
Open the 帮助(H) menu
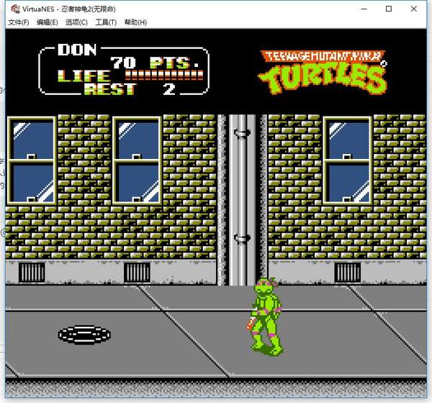(135, 22)
